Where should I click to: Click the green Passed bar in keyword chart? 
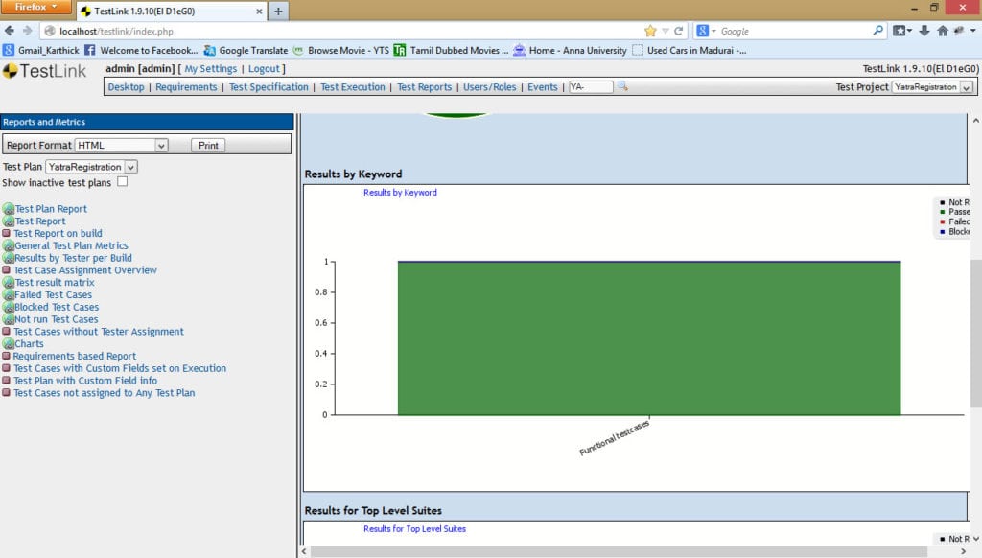coord(648,337)
